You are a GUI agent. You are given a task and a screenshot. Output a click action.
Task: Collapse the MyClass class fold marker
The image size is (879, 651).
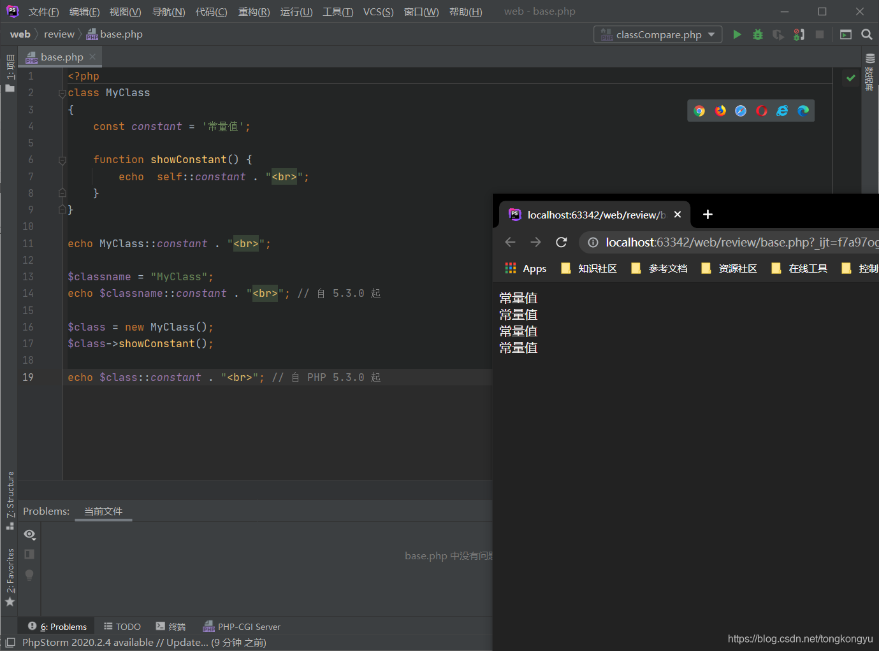pos(62,93)
